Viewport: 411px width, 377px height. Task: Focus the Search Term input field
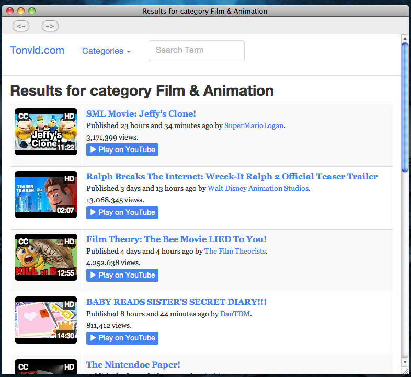[x=197, y=51]
